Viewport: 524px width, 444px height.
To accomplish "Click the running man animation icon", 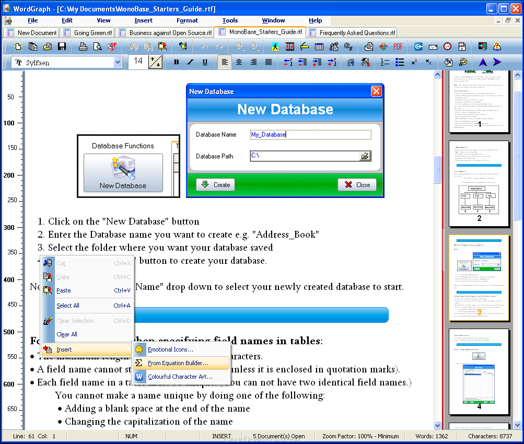I will click(275, 46).
